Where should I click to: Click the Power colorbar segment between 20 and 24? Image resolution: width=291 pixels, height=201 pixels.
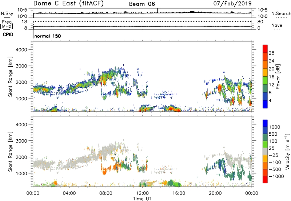(265, 65)
